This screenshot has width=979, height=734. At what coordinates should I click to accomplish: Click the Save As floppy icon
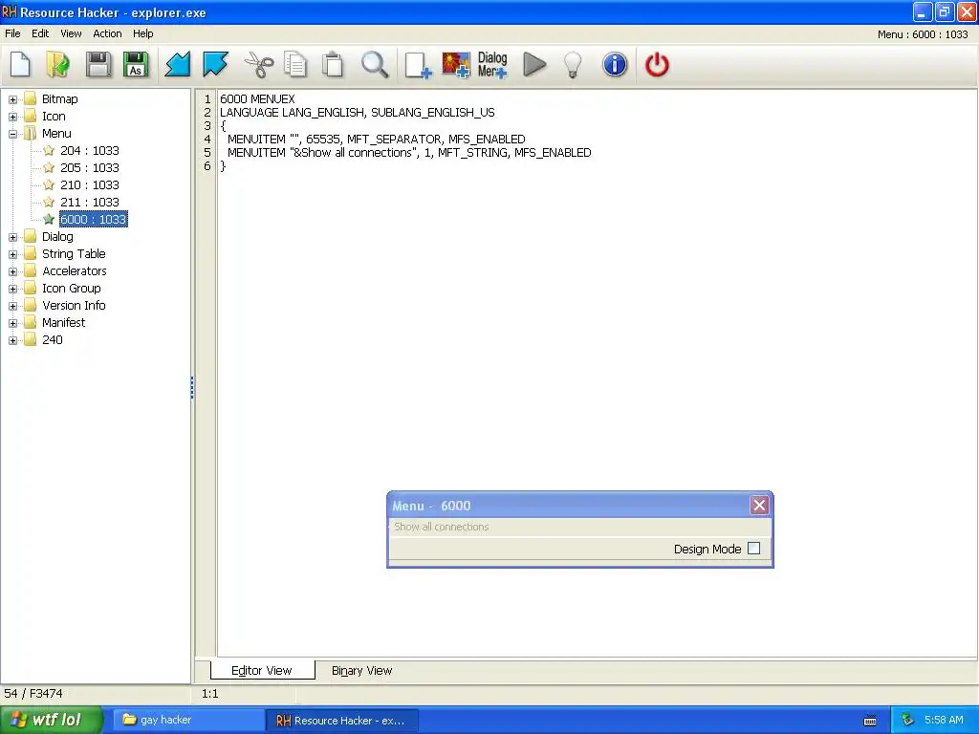(136, 64)
